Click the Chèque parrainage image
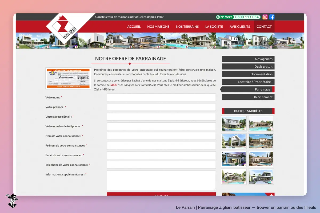Screen dimensions: 320x213 [x=68, y=78]
